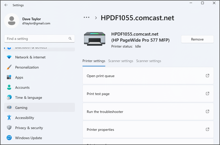Click the external-link icon for Printer properties
Image resolution: width=220 pixels, height=145 pixels.
[207, 129]
